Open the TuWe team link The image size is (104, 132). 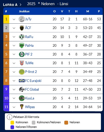[29, 63]
